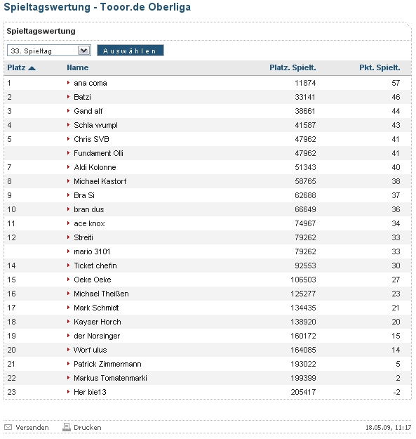The height and width of the screenshot is (439, 416).
Task: Open Gand alf's player link
Action: coord(88,111)
